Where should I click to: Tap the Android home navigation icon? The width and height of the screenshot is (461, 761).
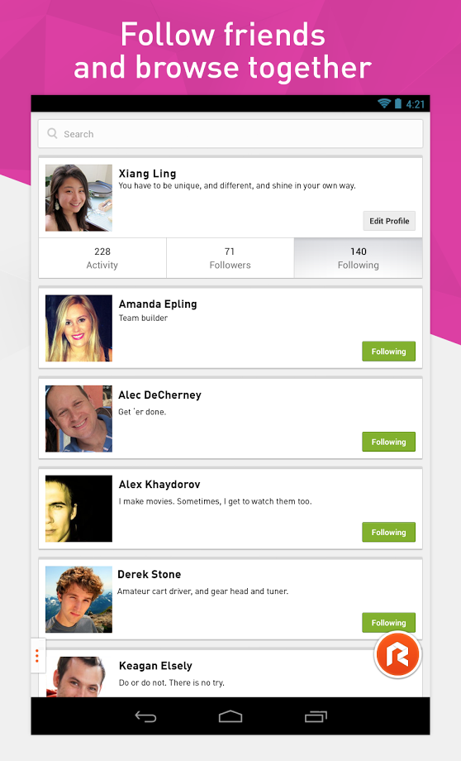click(230, 716)
